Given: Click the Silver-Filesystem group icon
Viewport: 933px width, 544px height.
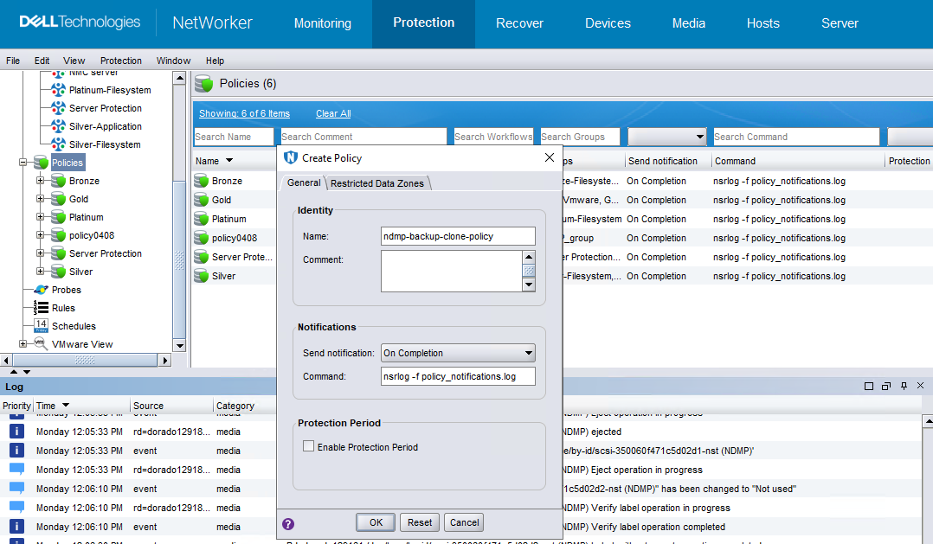Looking at the screenshot, I should pos(58,144).
